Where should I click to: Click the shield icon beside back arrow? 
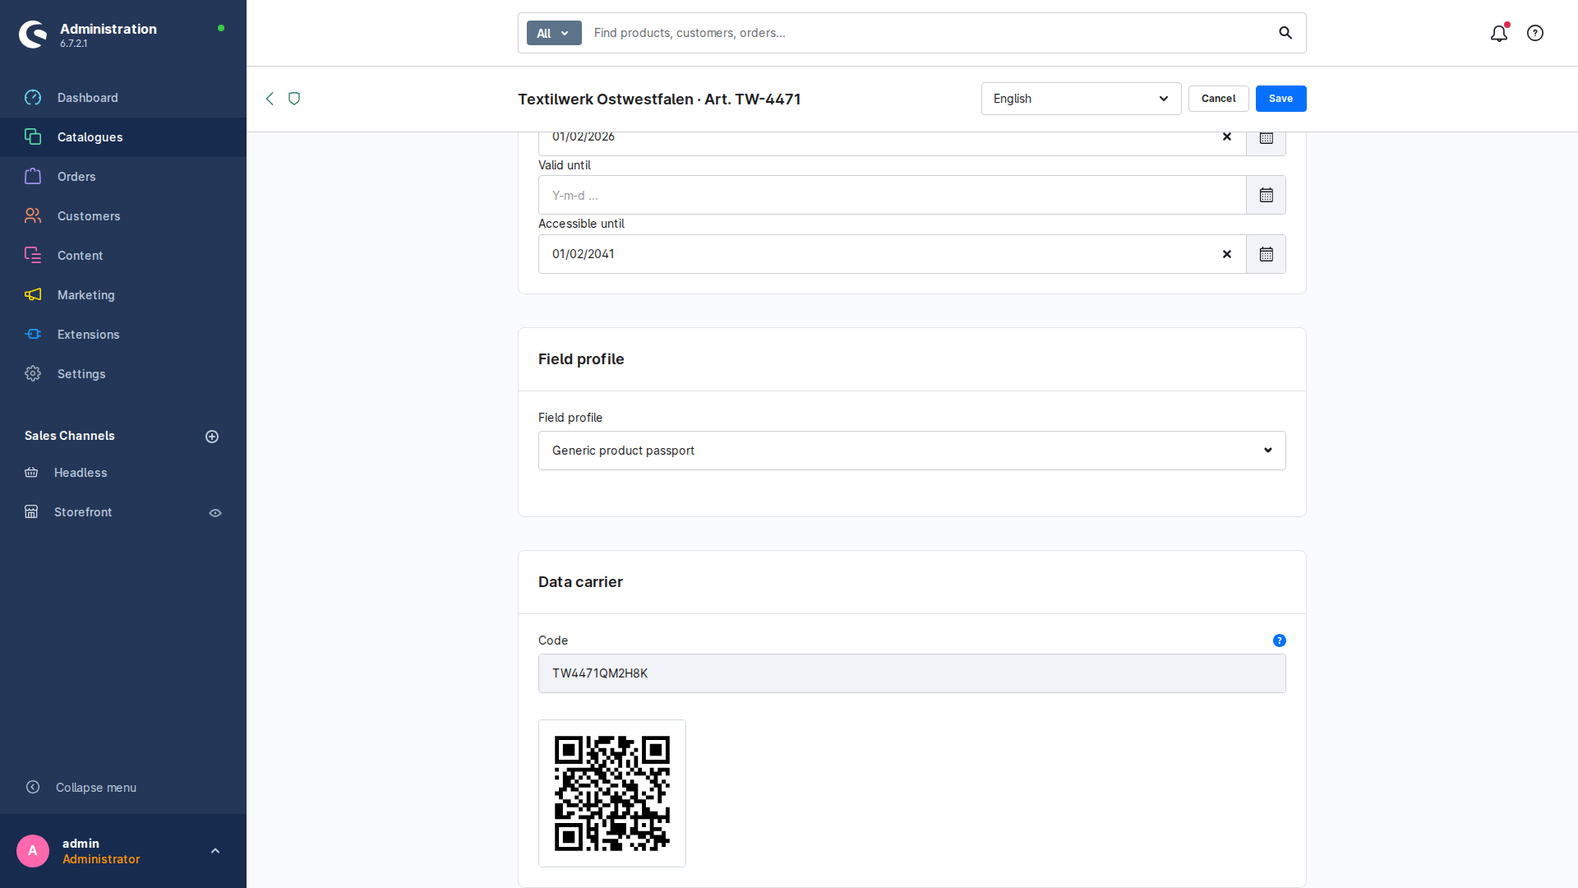[294, 99]
